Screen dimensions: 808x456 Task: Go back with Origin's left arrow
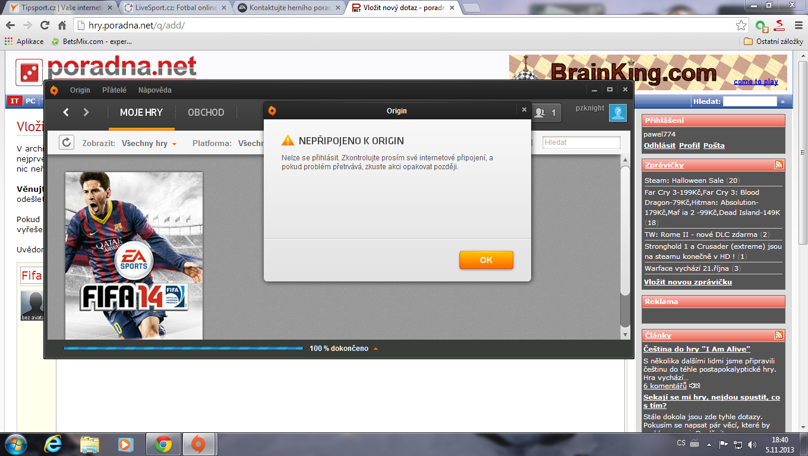click(66, 112)
